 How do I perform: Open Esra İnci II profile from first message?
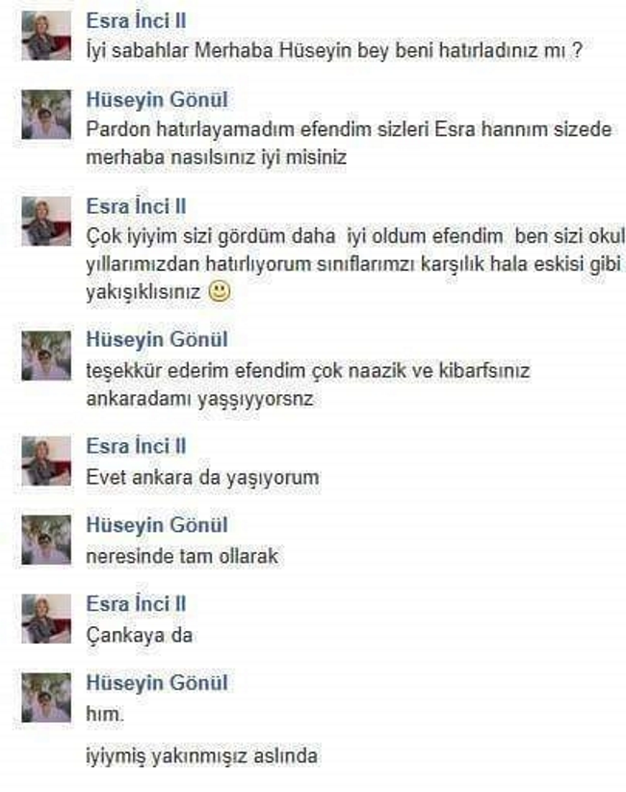pos(137,20)
